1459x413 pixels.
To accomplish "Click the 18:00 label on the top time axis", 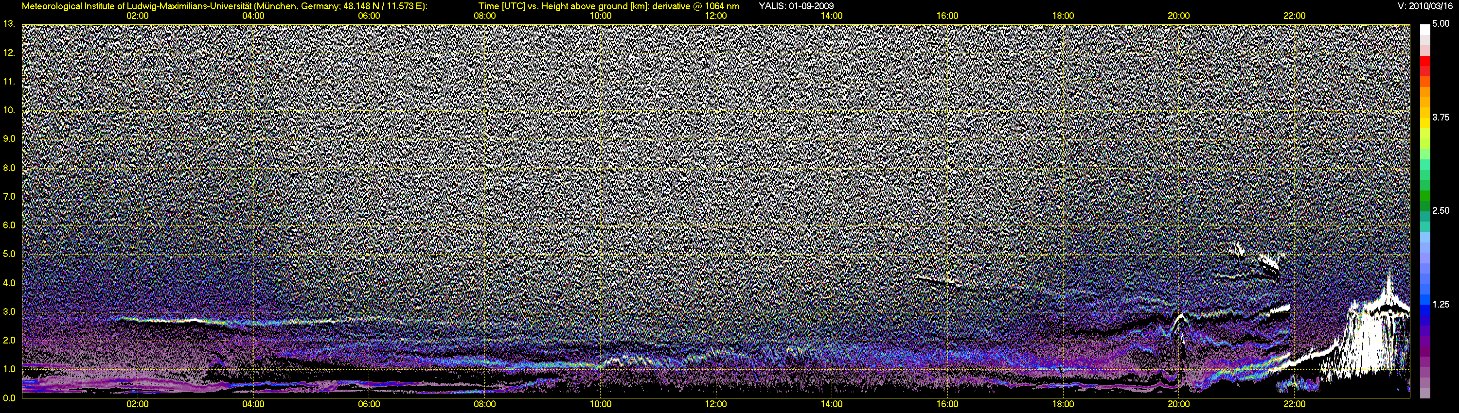I will tap(1063, 16).
